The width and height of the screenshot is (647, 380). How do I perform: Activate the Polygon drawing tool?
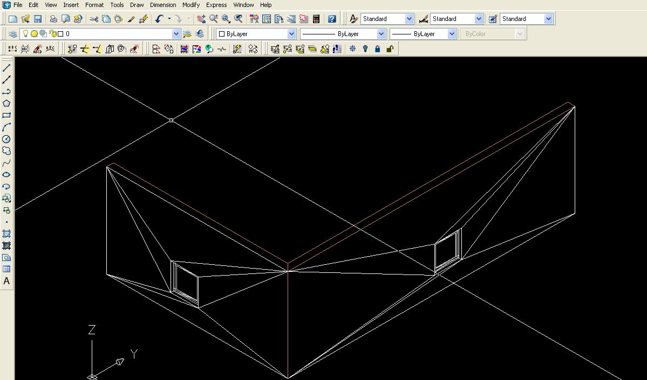pos(7,103)
